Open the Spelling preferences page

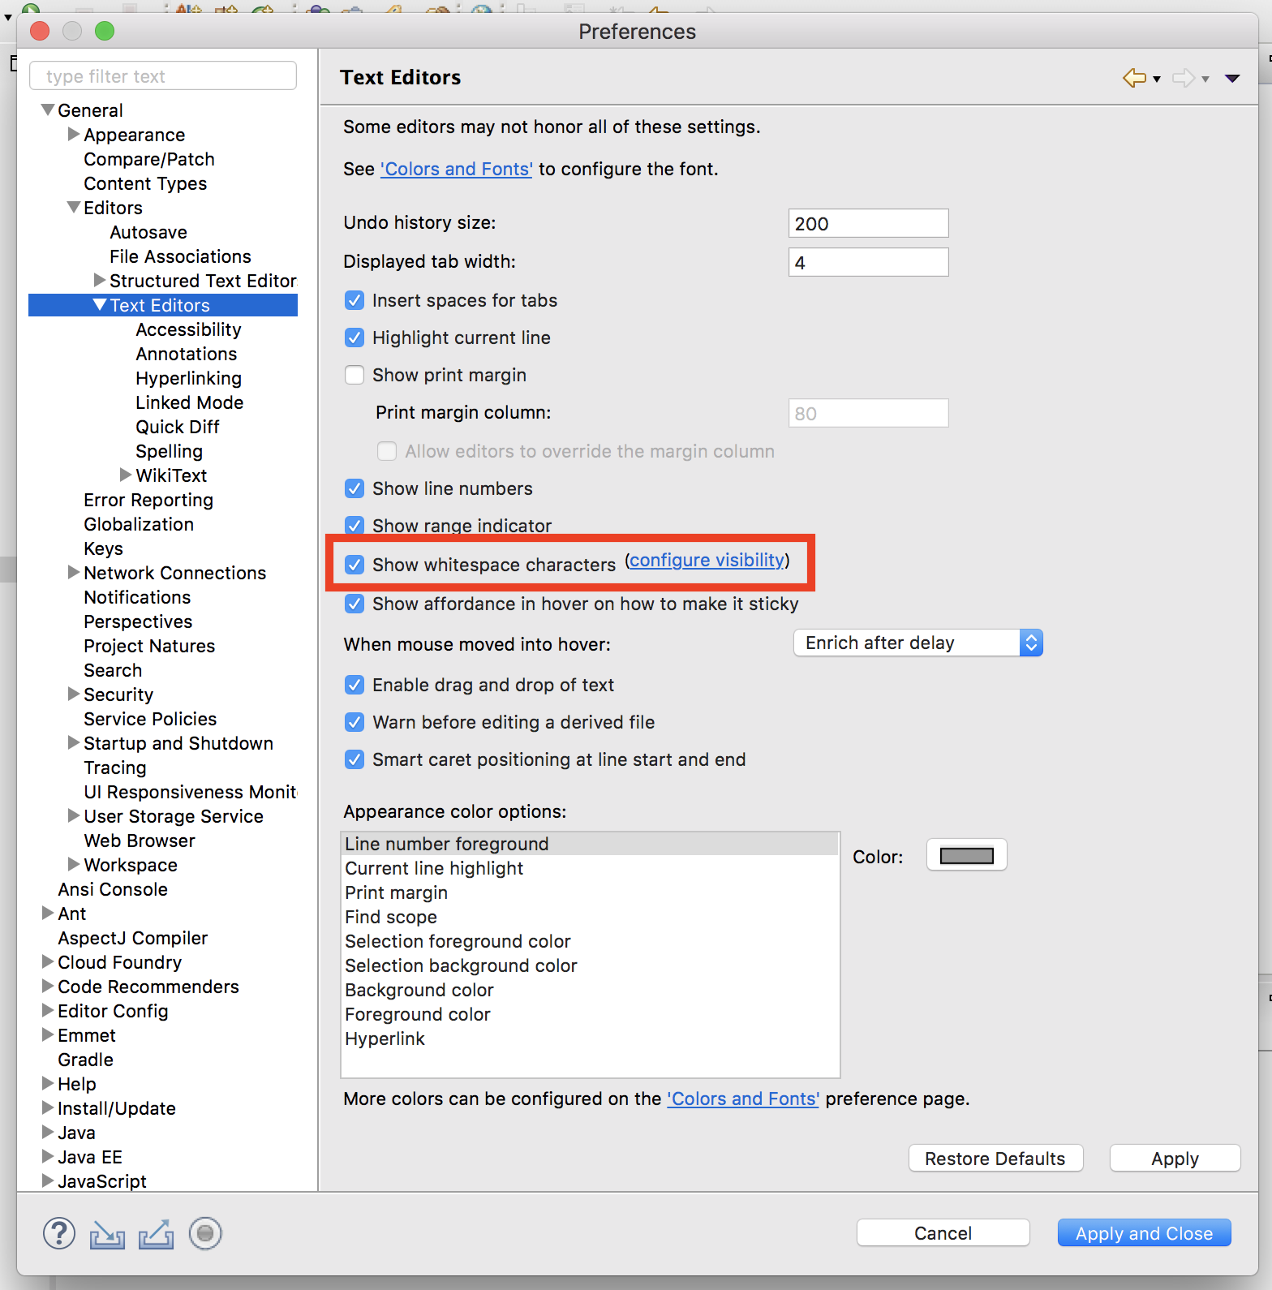coord(169,451)
